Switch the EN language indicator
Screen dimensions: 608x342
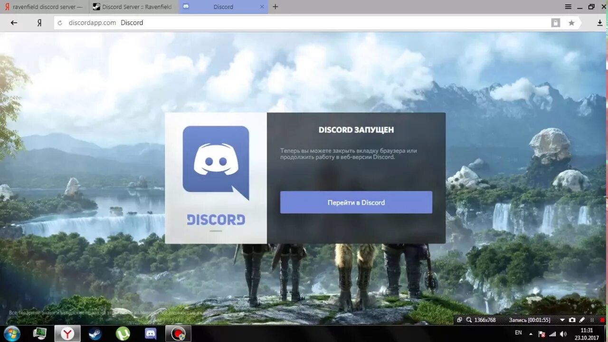[x=518, y=333]
